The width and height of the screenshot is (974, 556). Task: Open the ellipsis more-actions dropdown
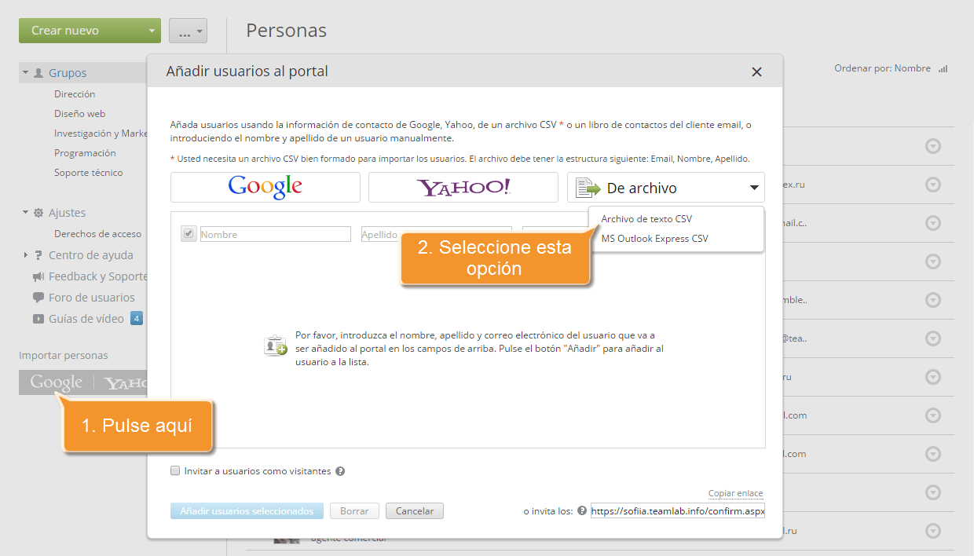click(189, 31)
